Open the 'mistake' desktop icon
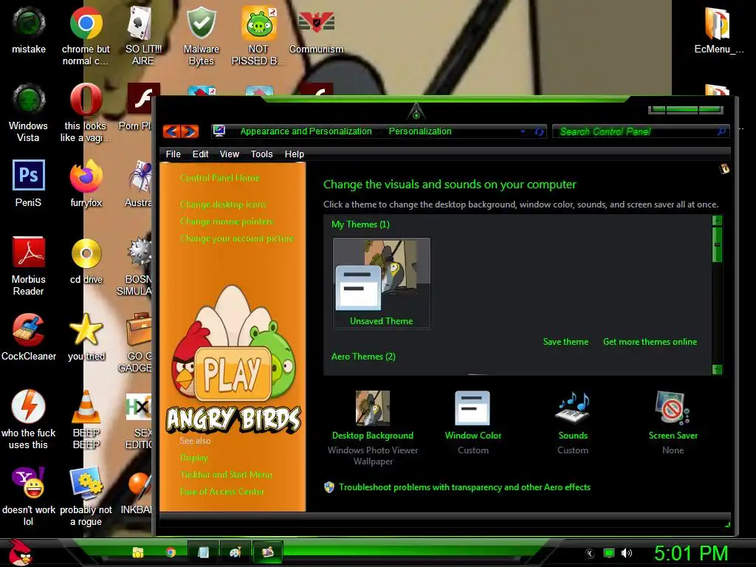 (29, 30)
